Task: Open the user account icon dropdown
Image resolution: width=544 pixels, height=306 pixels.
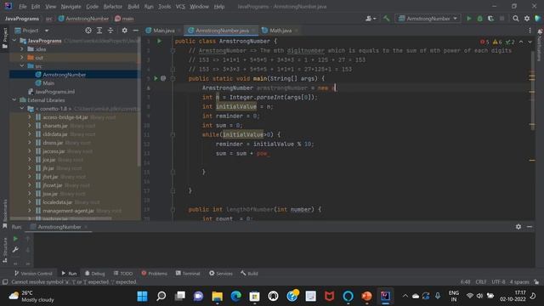Action: point(371,19)
